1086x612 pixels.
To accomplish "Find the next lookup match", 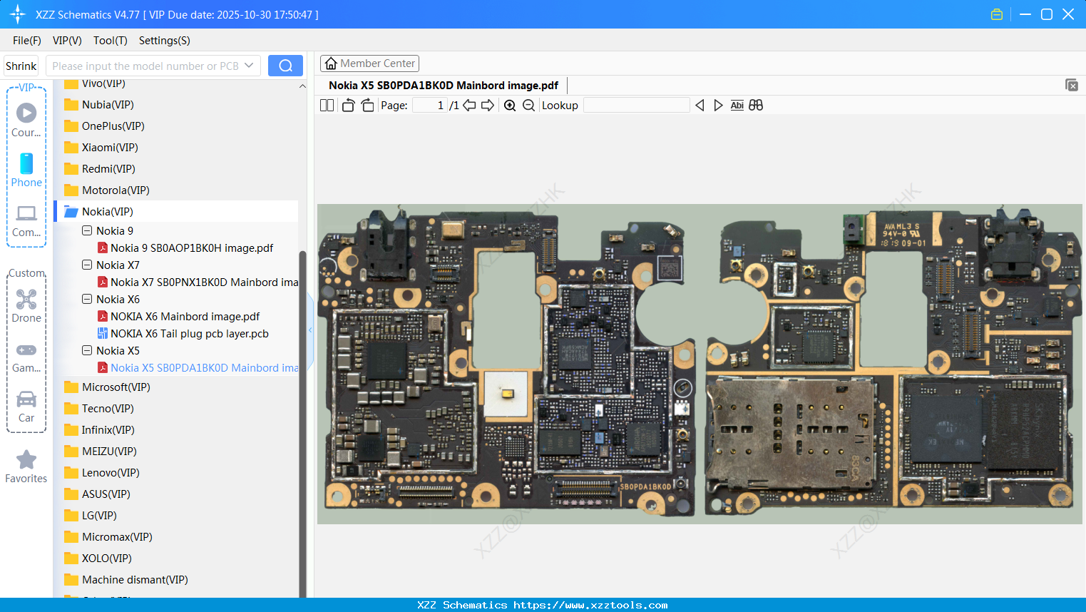I will click(718, 106).
